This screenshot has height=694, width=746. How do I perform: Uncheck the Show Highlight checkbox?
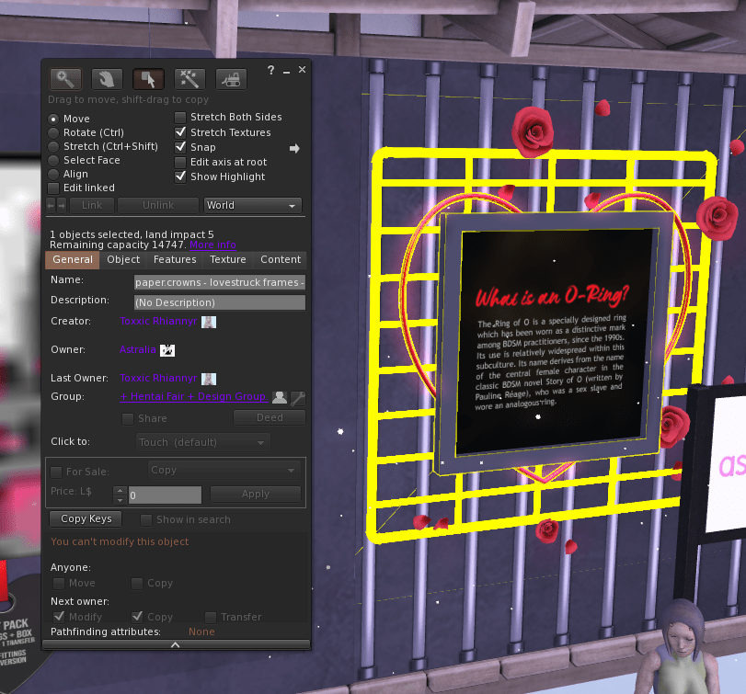180,176
